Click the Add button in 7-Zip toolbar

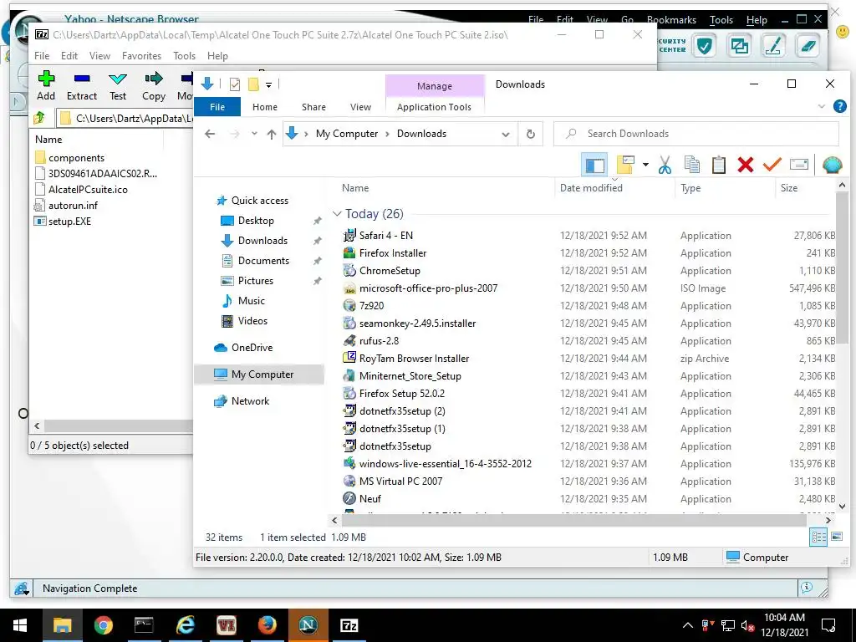[x=46, y=86]
